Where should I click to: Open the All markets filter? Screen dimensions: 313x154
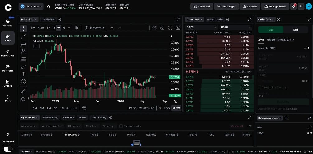[29, 126]
